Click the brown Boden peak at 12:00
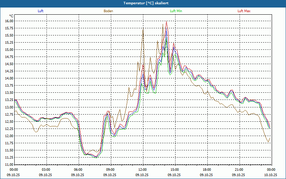The width and height of the screenshot is (286, 179). point(143,29)
